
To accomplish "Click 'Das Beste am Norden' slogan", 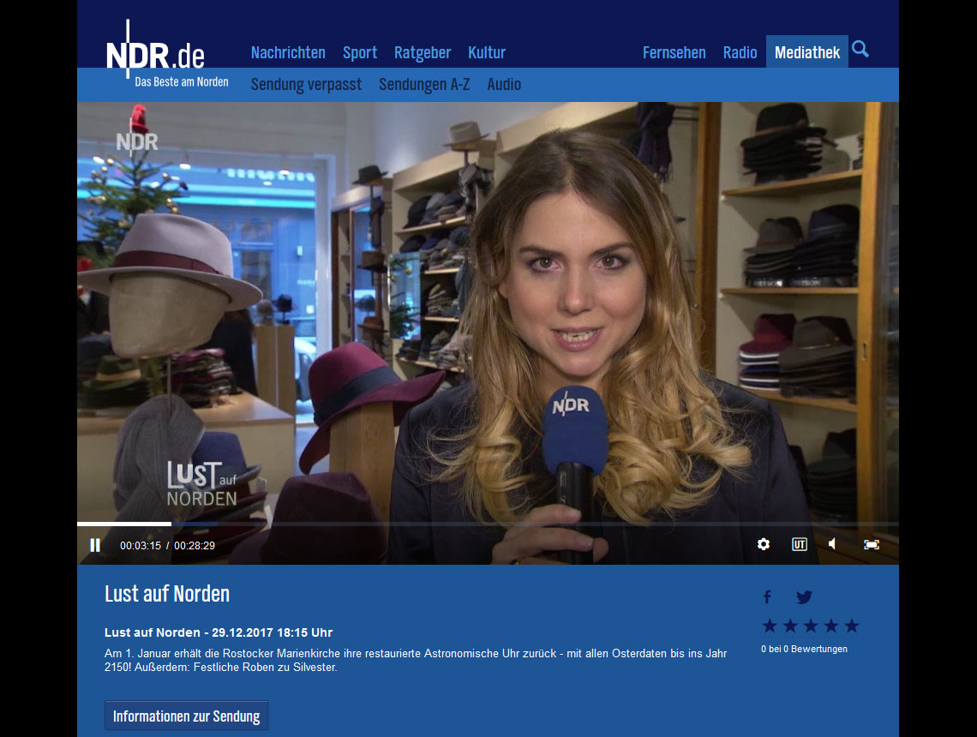I will [x=182, y=81].
